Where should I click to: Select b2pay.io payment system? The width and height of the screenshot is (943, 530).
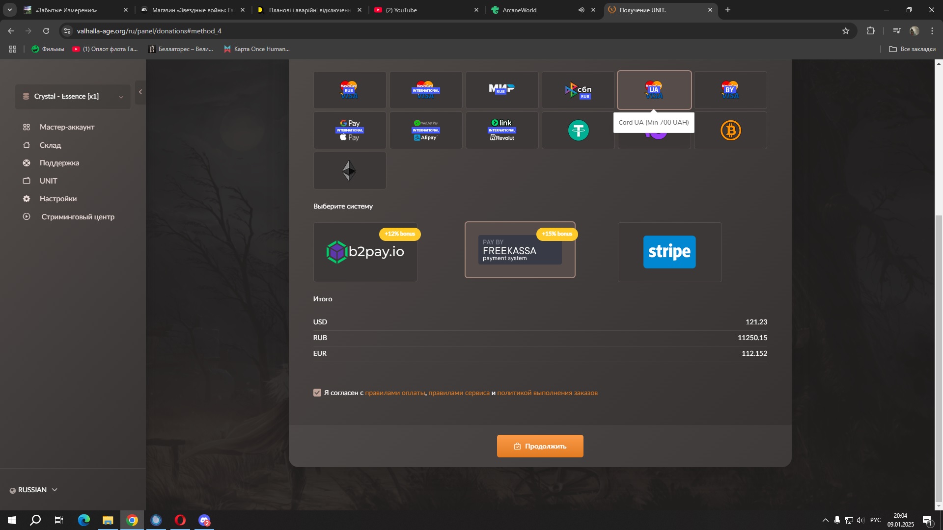click(365, 252)
